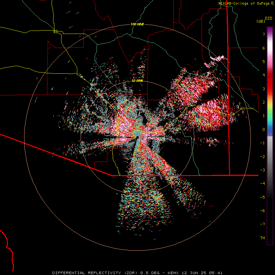The image size is (275, 275).
Task: Click the legend value 6
Action: (x=264, y=48)
